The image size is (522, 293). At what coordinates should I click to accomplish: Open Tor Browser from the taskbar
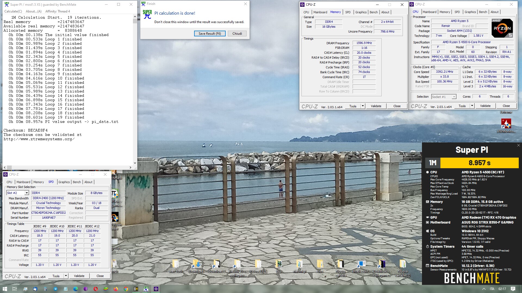(x=85, y=289)
